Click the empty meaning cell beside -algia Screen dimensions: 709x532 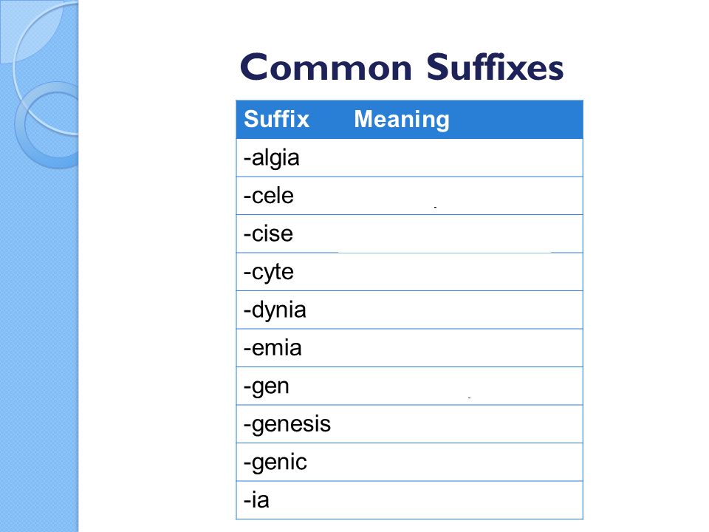tap(466, 158)
